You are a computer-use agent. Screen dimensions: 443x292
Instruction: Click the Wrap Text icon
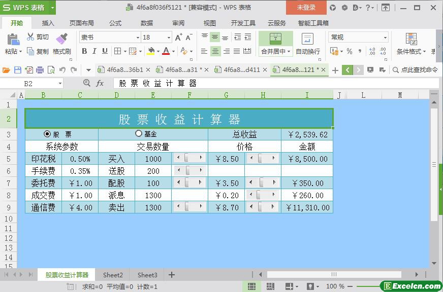[307, 39]
